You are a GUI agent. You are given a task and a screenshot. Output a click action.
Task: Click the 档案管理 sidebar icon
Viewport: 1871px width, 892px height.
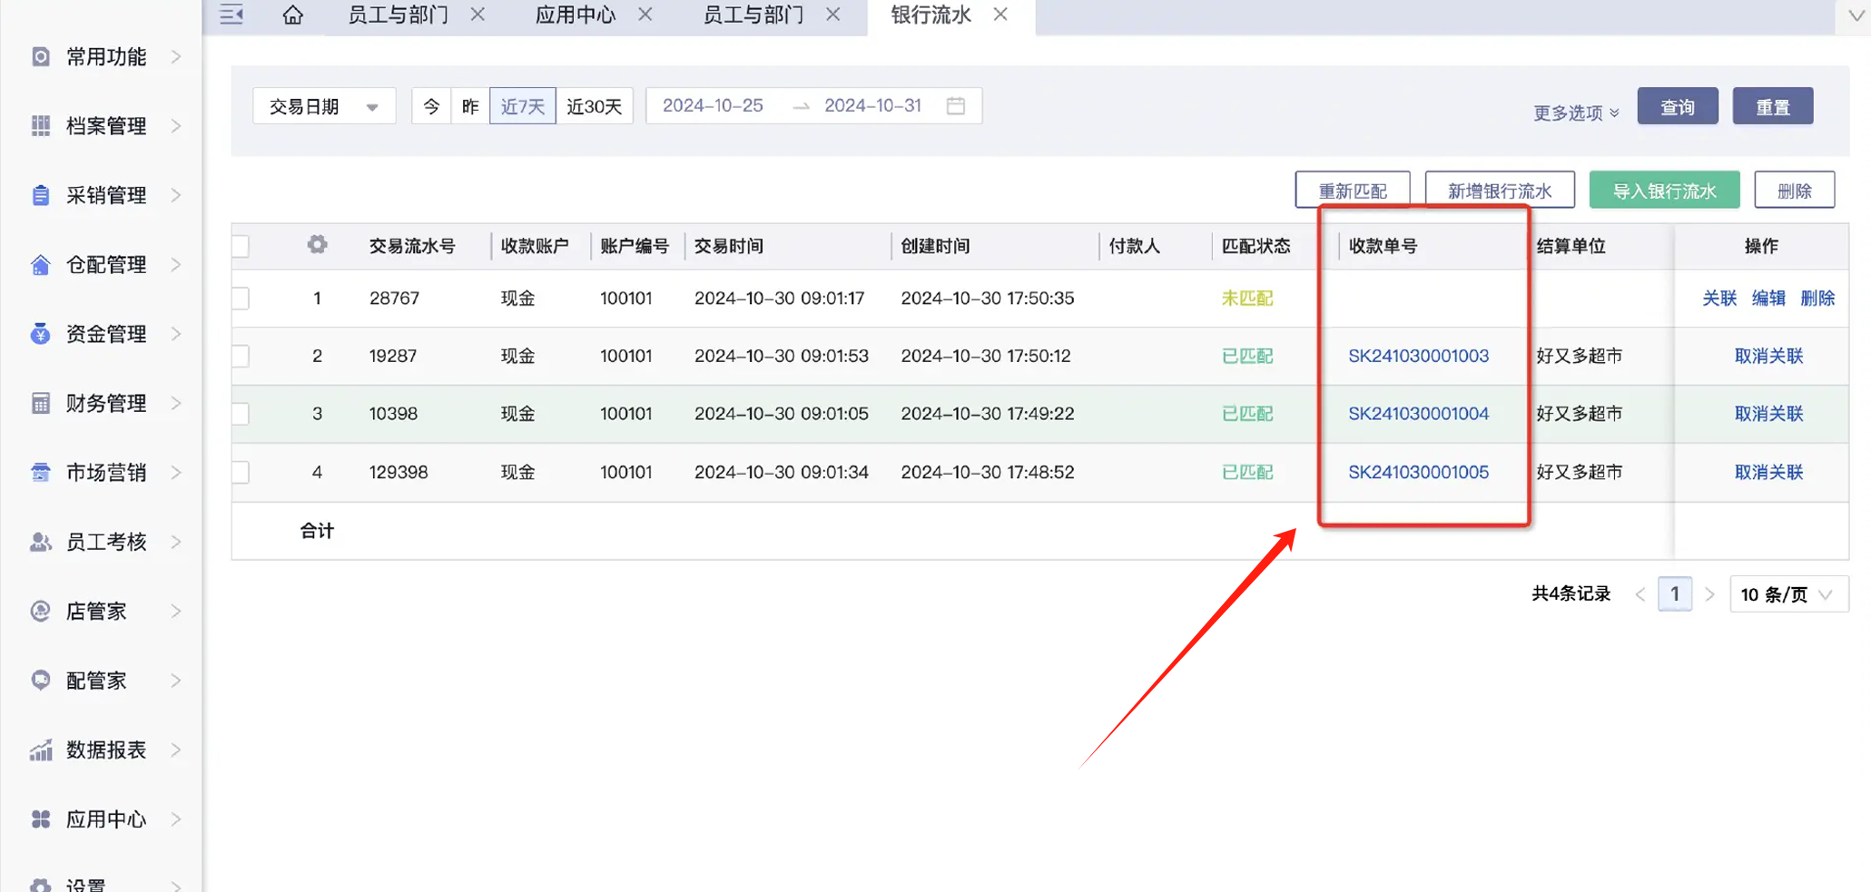click(41, 126)
